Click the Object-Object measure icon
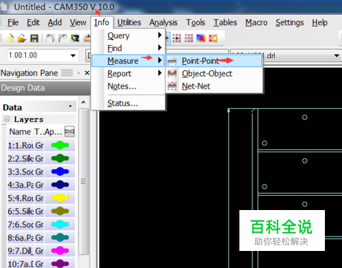Screen dimensions: 342x268 [x=172, y=74]
